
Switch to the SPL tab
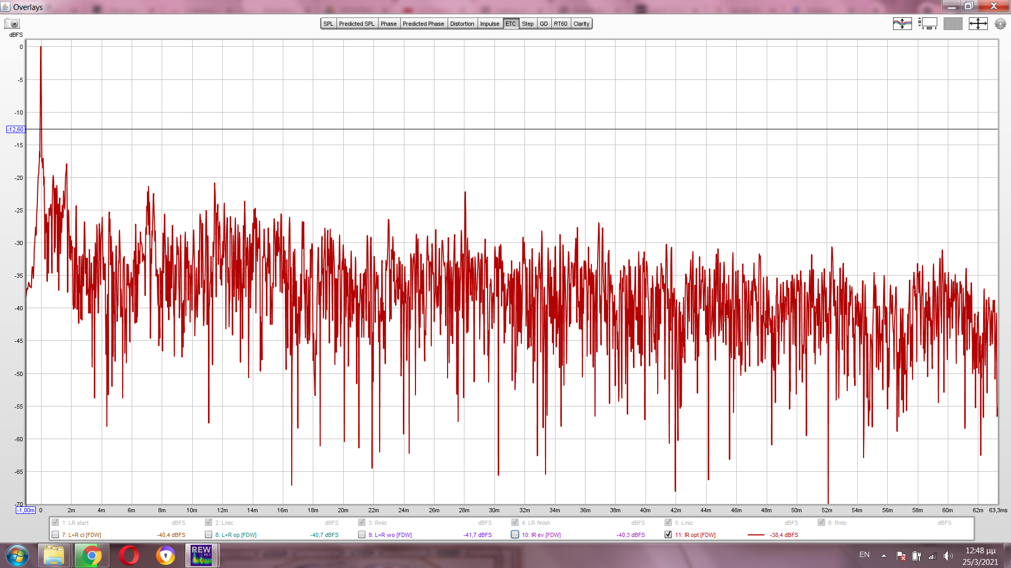(329, 24)
